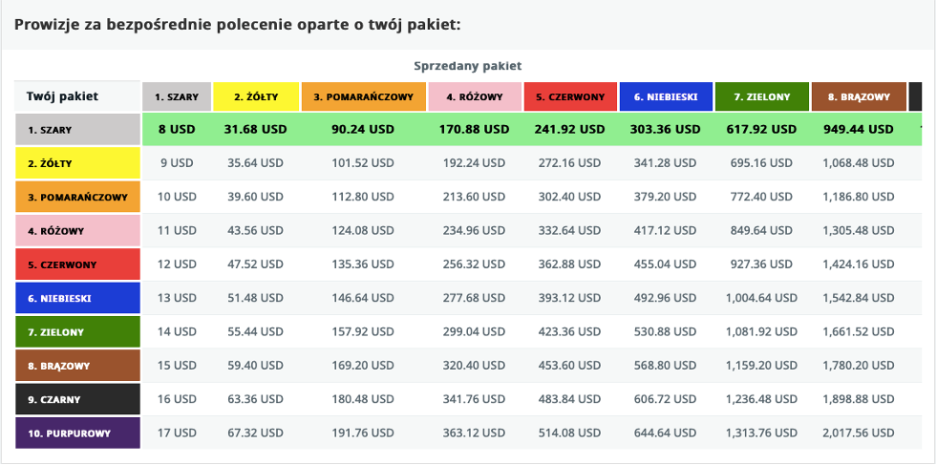Click the '146.64 USD' cell
937x465 pixels.
363,298
